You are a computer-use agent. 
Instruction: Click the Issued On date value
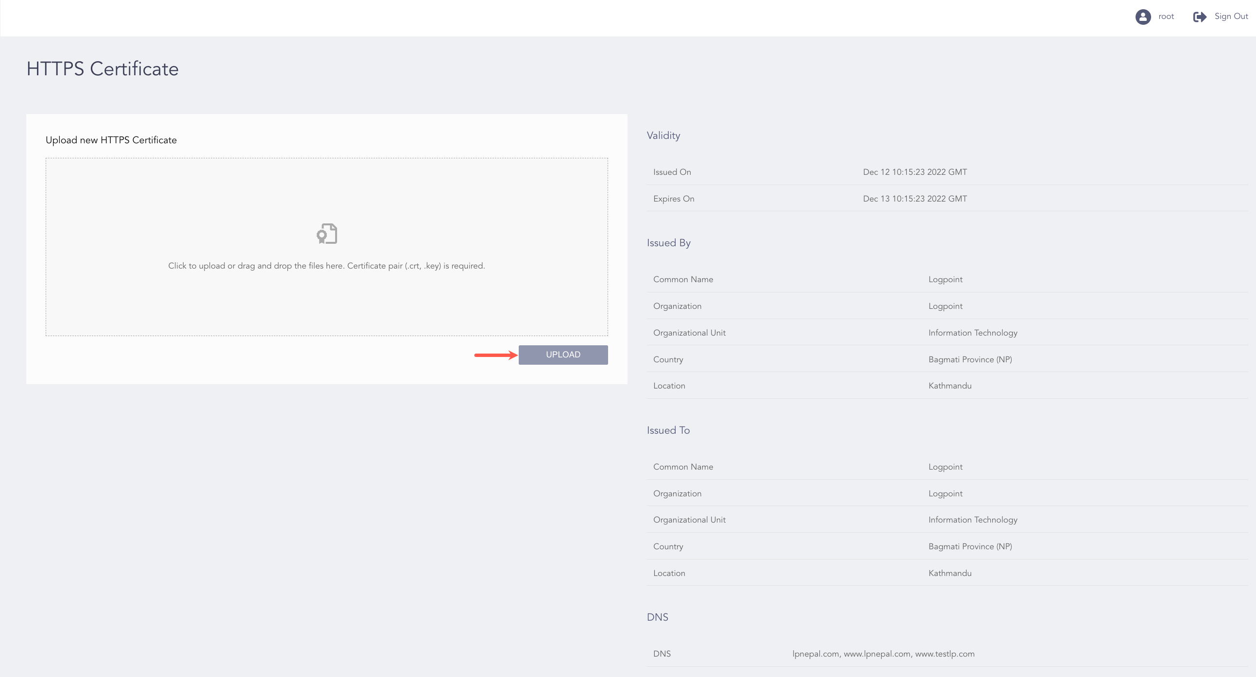click(x=915, y=172)
